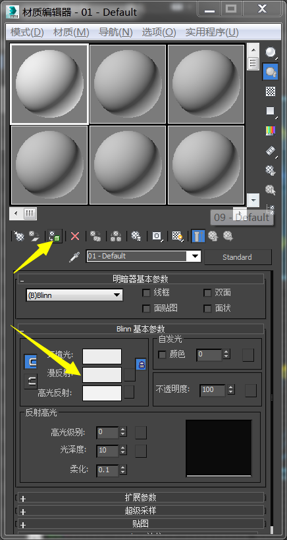The height and width of the screenshot is (540, 287).
Task: Expand the 贴图 rollout
Action: pos(141,524)
